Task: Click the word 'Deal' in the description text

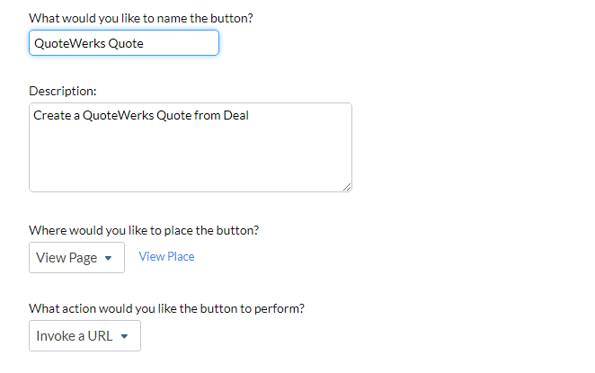Action: tap(235, 115)
